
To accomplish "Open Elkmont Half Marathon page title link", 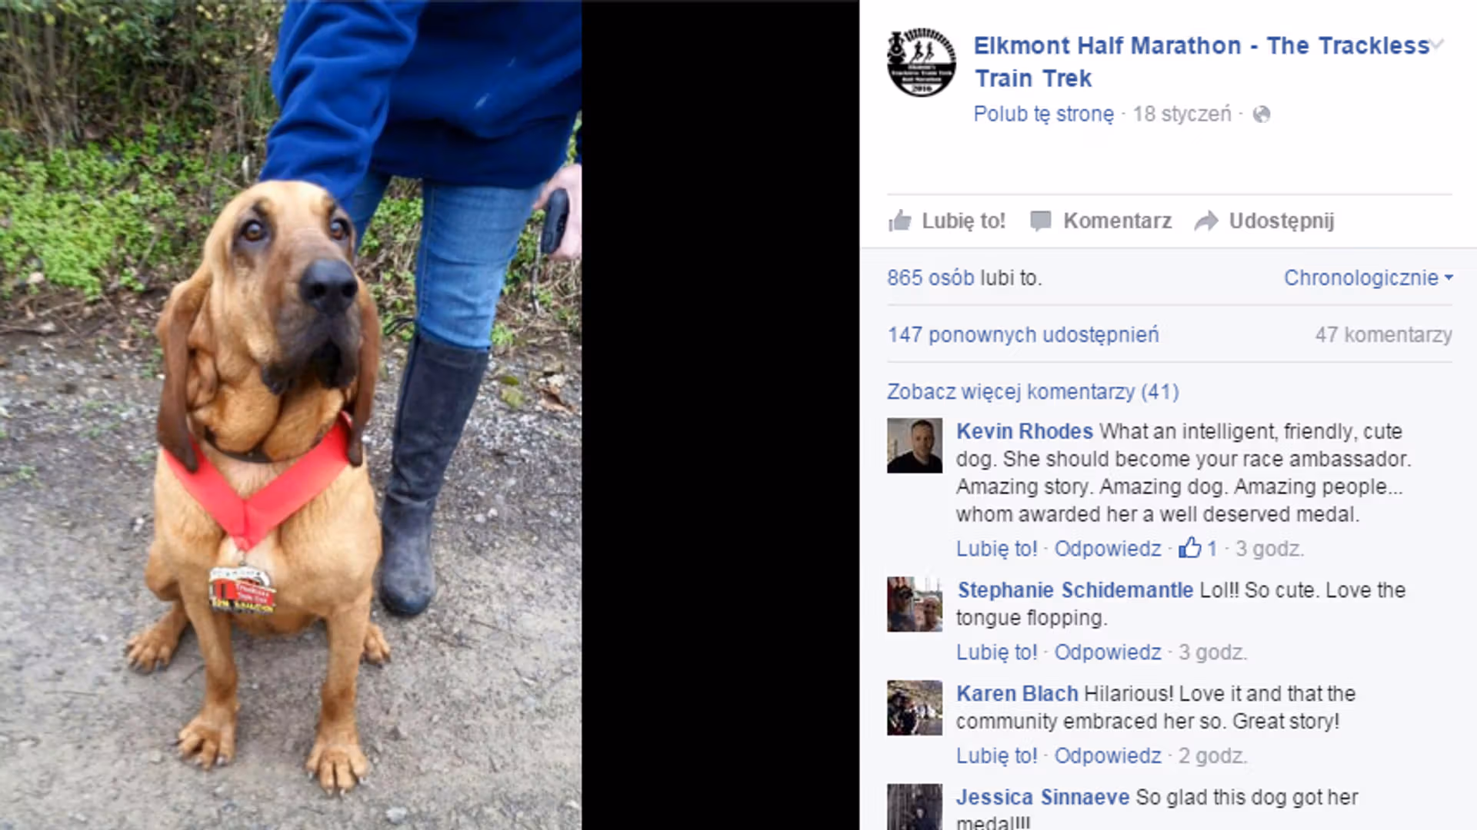I will coord(1202,61).
